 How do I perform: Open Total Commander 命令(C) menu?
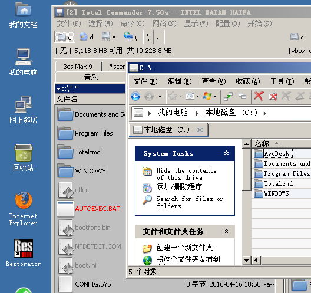tap(133, 24)
